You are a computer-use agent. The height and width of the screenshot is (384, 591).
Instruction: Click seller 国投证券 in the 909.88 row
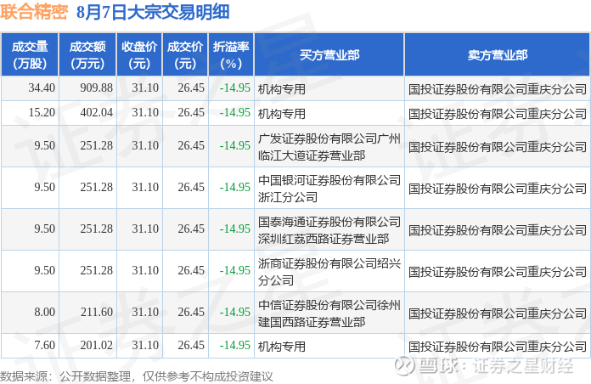498,89
